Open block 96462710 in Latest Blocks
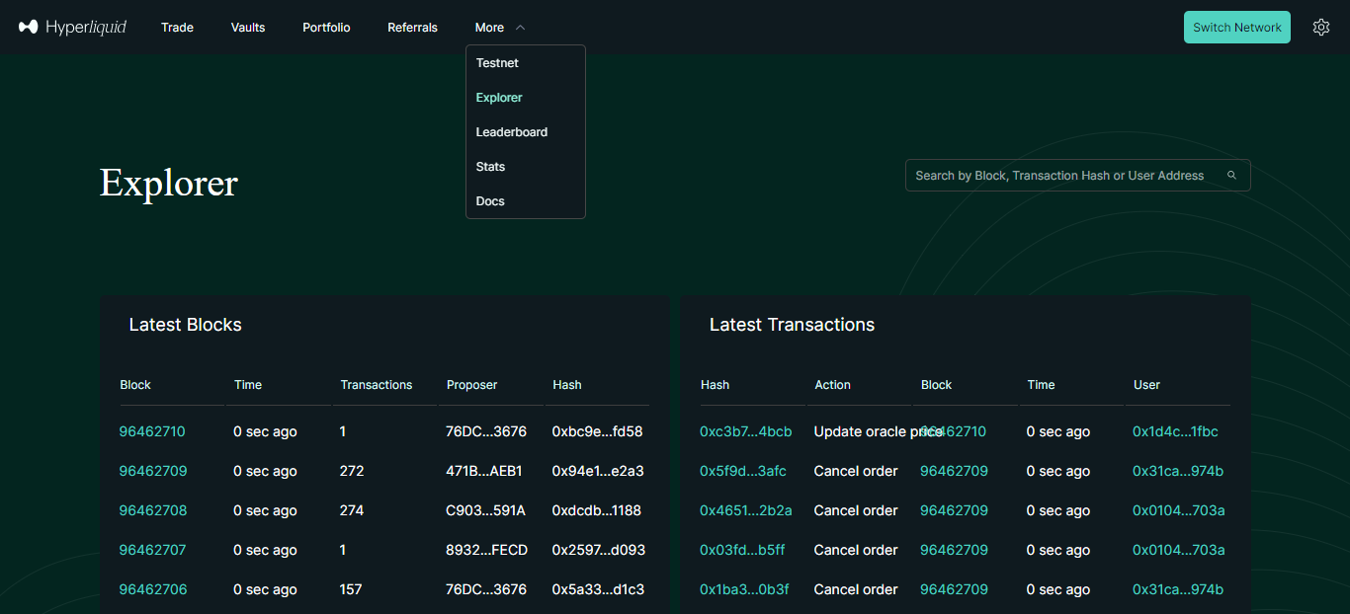Image resolution: width=1350 pixels, height=614 pixels. 152,431
